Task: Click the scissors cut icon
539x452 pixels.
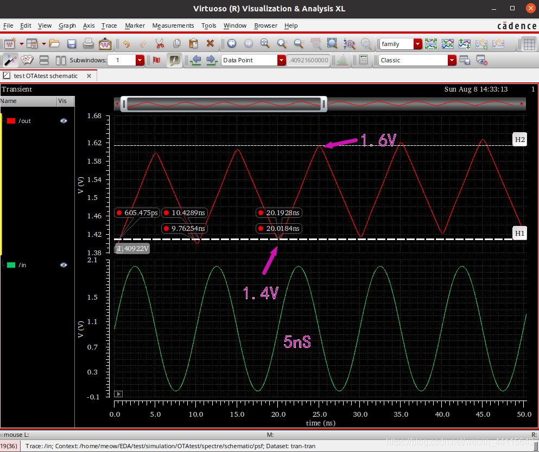Action: click(x=160, y=43)
